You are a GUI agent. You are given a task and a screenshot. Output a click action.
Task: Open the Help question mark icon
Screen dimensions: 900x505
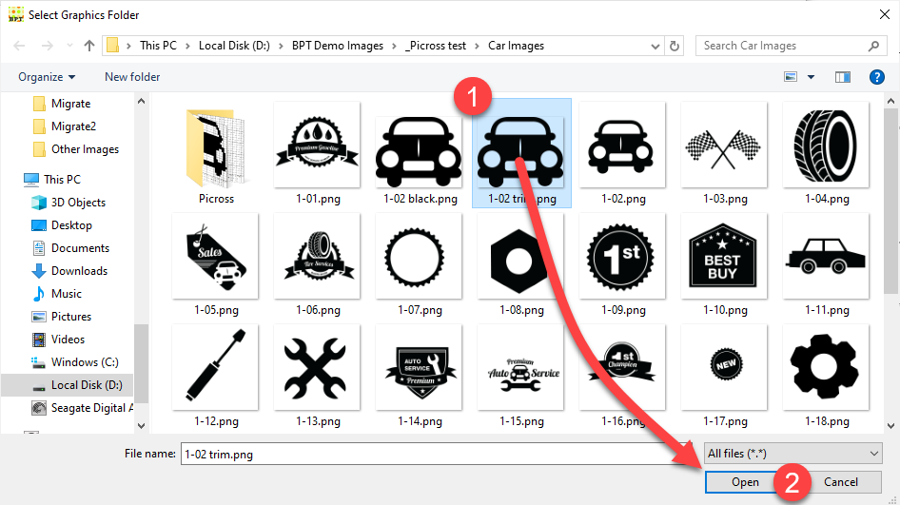coord(877,77)
